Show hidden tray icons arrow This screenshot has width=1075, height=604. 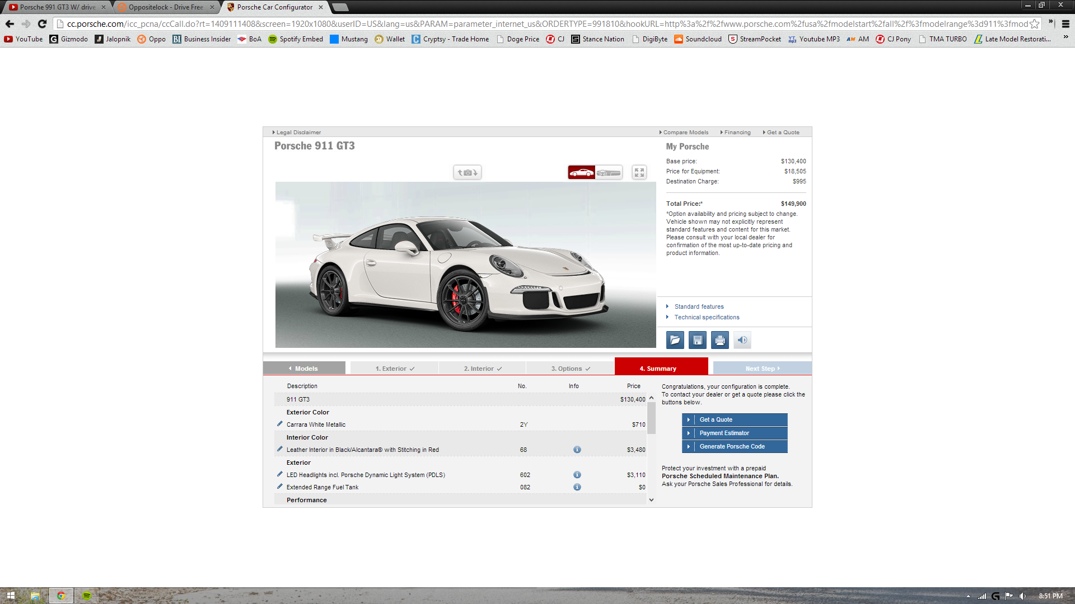tap(968, 596)
